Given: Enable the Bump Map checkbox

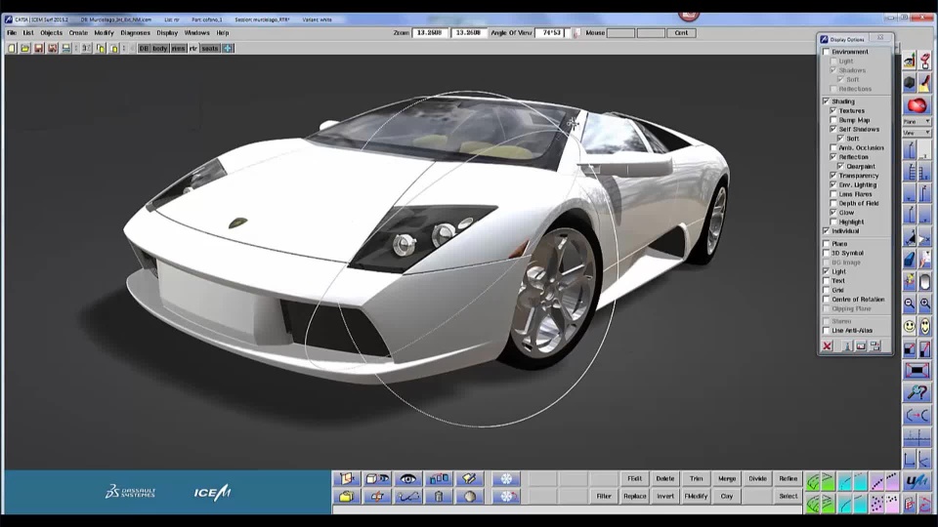Looking at the screenshot, I should (833, 120).
